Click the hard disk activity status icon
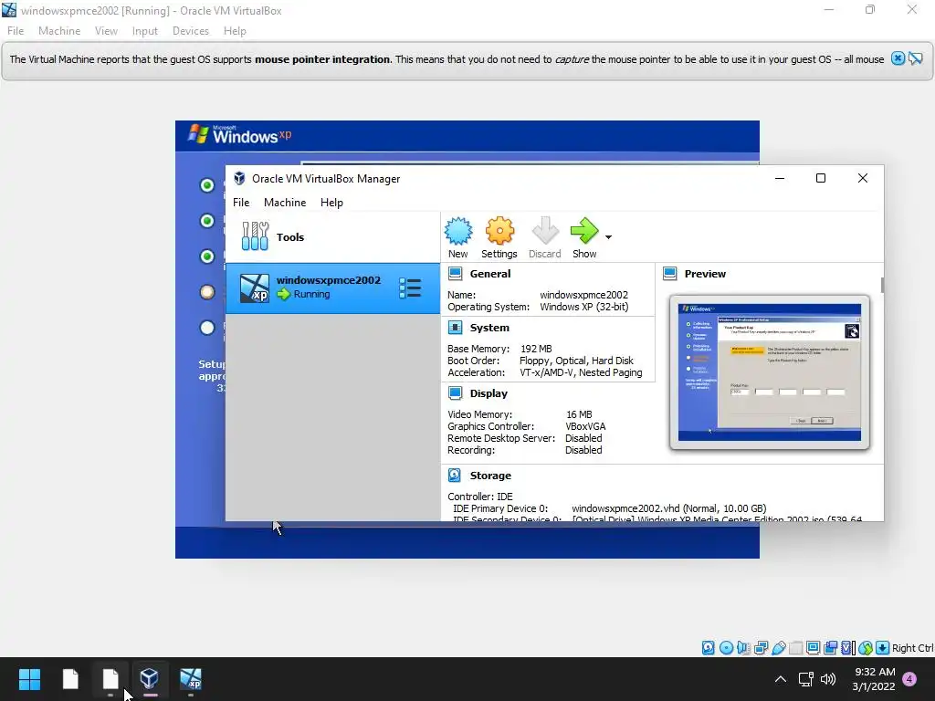Screen dimensions: 935x701 (708, 648)
